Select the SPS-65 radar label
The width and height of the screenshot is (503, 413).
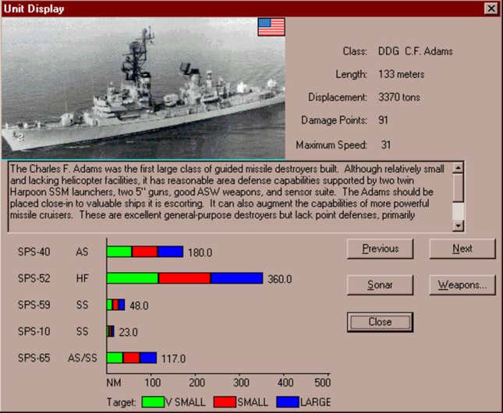click(x=34, y=358)
